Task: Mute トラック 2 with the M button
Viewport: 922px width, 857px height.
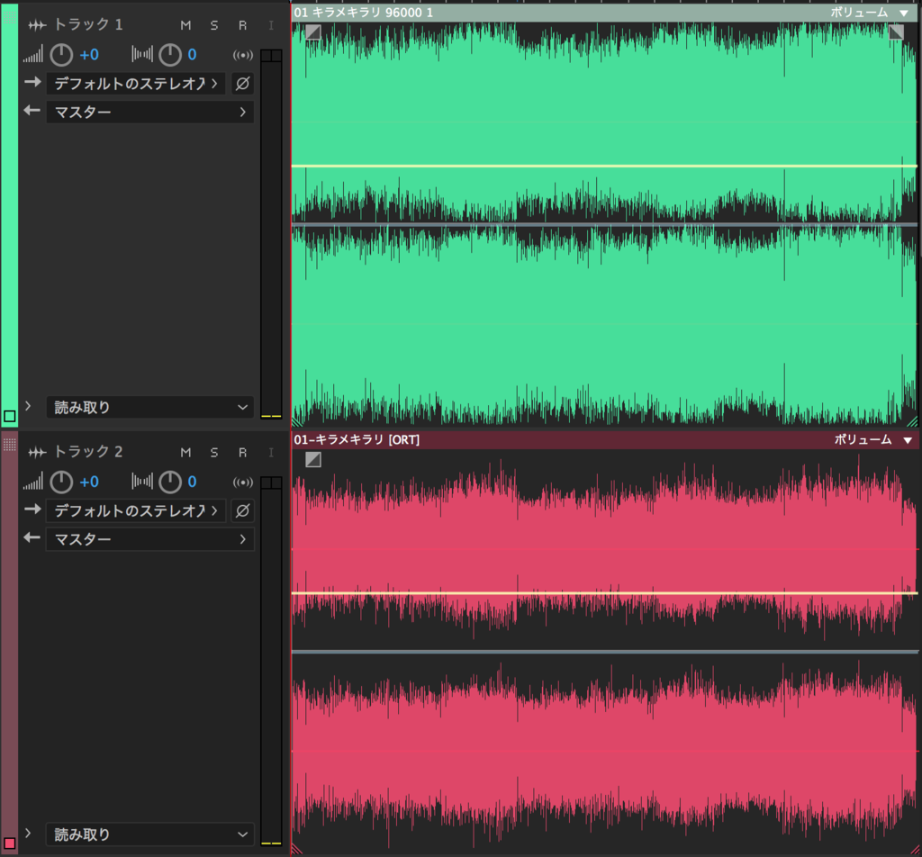Action: pyautogui.click(x=185, y=453)
